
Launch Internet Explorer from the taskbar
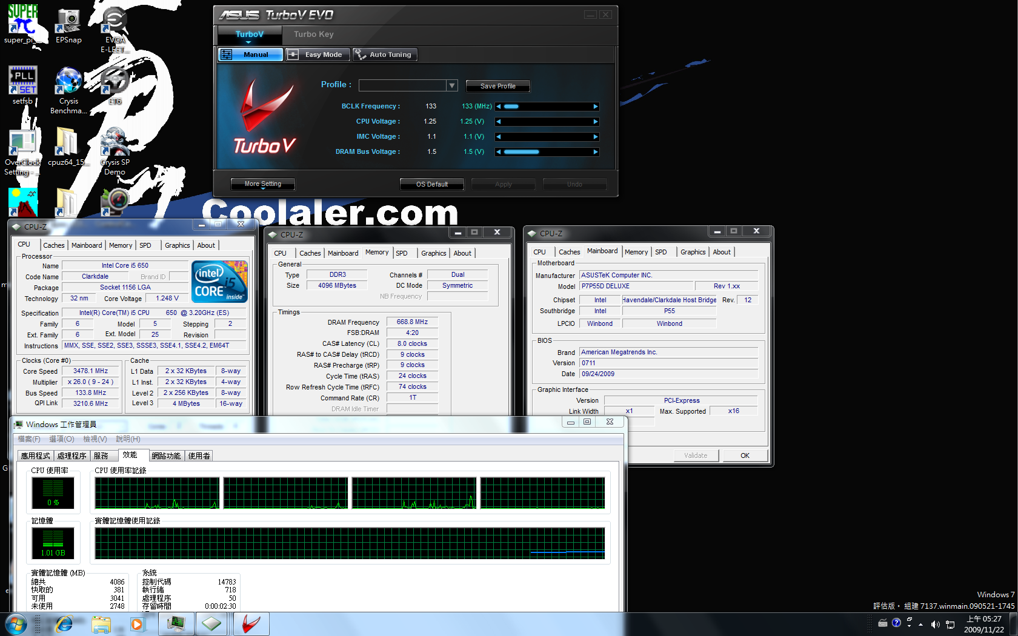(x=64, y=624)
